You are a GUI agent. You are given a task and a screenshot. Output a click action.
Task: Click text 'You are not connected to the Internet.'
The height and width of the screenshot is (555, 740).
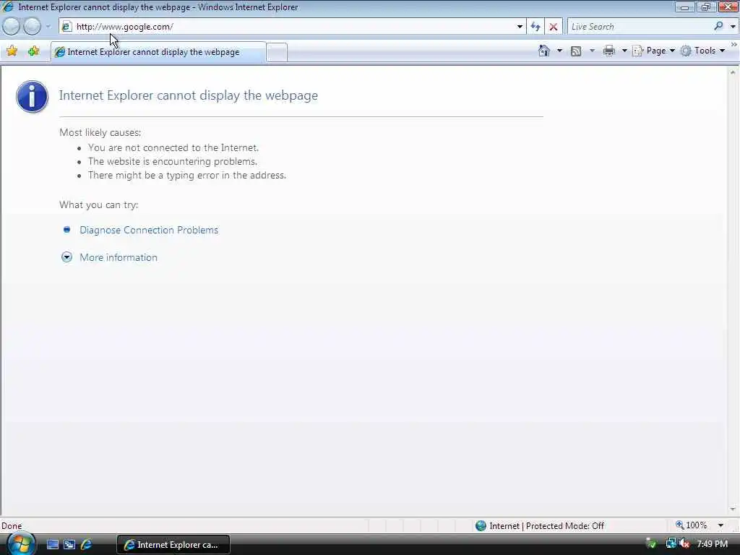tap(173, 147)
